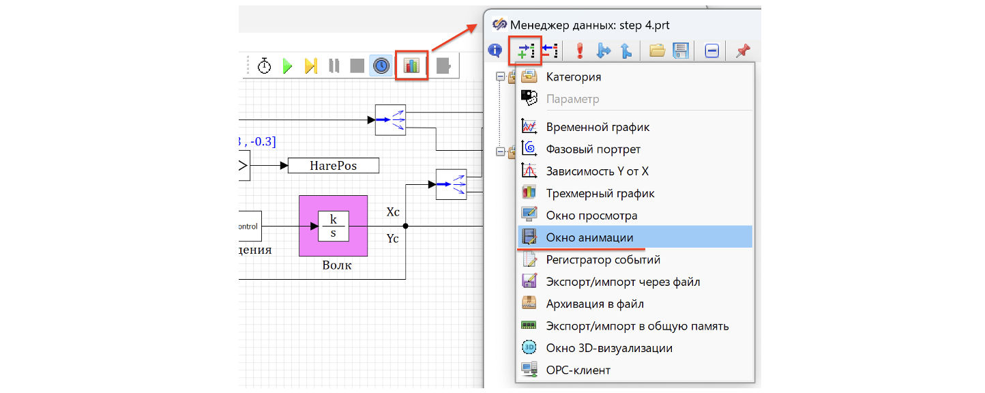Click the yellow step-forward button

click(311, 65)
